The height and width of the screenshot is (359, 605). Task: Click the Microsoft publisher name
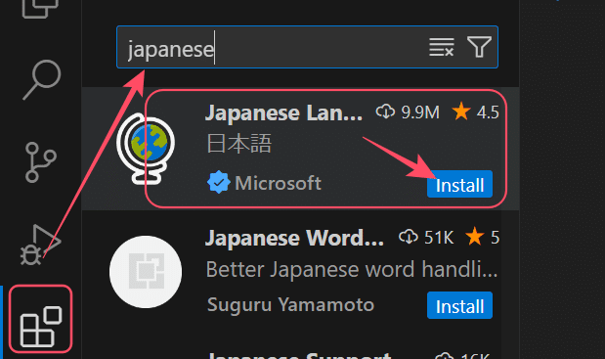point(278,183)
